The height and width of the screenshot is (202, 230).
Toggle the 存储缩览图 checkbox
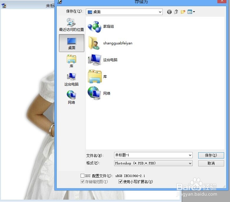tap(82, 182)
